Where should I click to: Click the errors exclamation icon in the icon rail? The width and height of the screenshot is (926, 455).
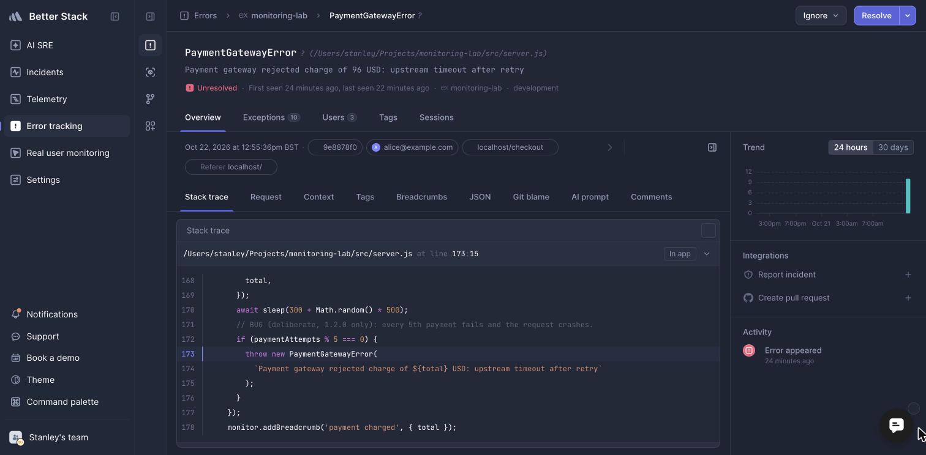click(150, 45)
